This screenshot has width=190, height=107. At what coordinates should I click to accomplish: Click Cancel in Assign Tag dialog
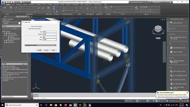[46, 50]
